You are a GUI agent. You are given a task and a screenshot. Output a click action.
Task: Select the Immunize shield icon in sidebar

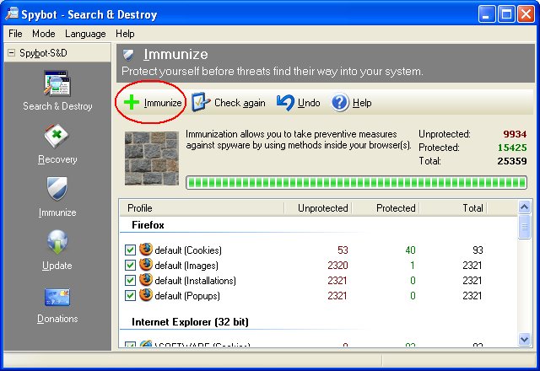(x=57, y=189)
